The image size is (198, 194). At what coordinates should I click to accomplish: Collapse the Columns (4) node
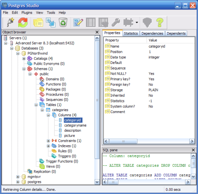[x=48, y=115]
